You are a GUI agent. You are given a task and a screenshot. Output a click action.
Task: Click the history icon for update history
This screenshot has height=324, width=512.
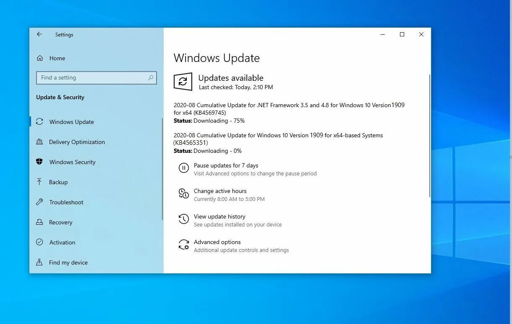184,219
